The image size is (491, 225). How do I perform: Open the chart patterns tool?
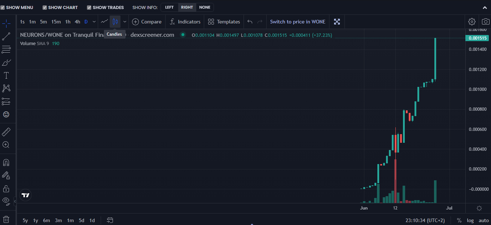(x=6, y=88)
